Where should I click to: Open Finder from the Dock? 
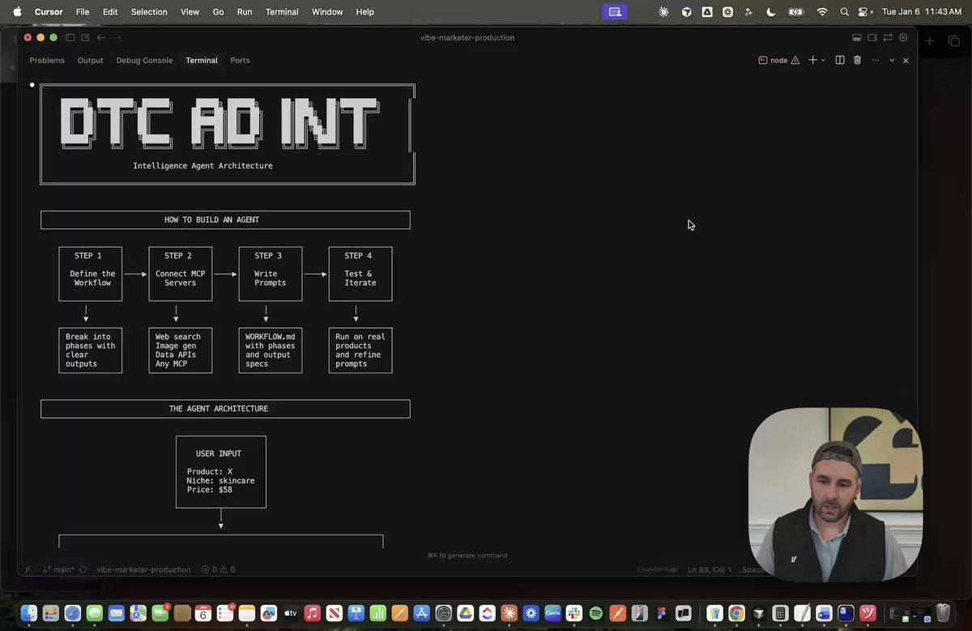coord(29,613)
